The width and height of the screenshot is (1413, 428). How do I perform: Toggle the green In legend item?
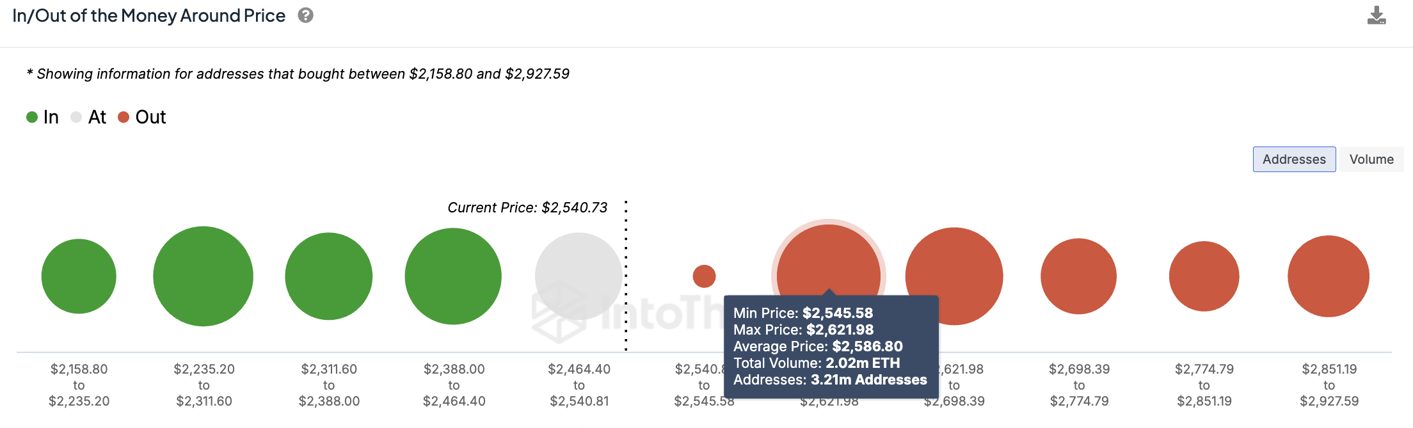pos(43,117)
